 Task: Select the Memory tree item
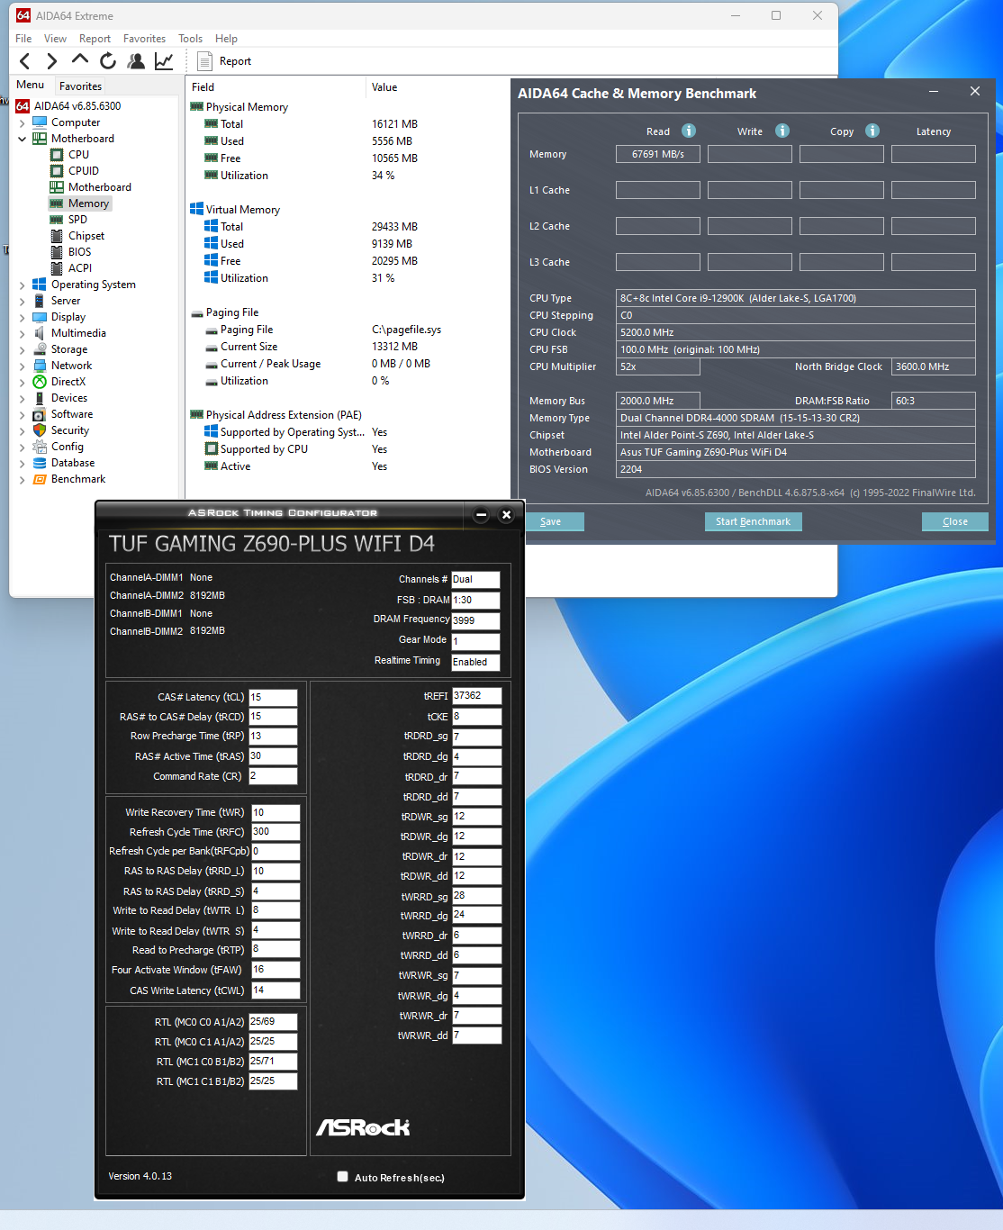(x=88, y=203)
